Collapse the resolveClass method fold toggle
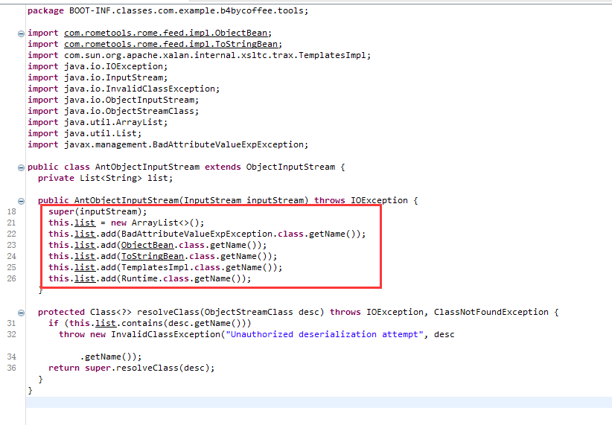Image resolution: width=612 pixels, height=425 pixels. (21, 313)
